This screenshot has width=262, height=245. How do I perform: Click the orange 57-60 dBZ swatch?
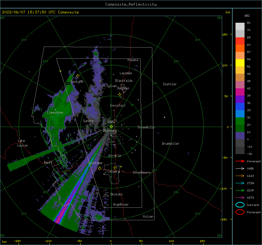pos(240,48)
